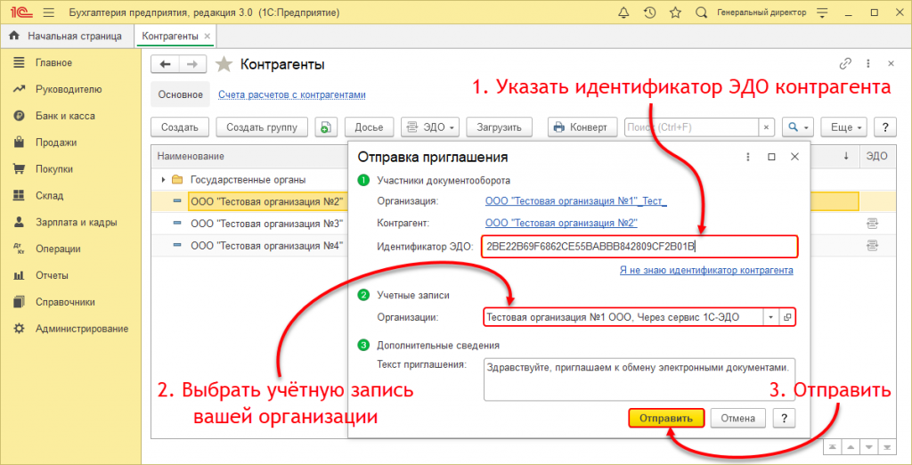Click the Конверт print button
The height and width of the screenshot is (465, 912).
tap(582, 126)
